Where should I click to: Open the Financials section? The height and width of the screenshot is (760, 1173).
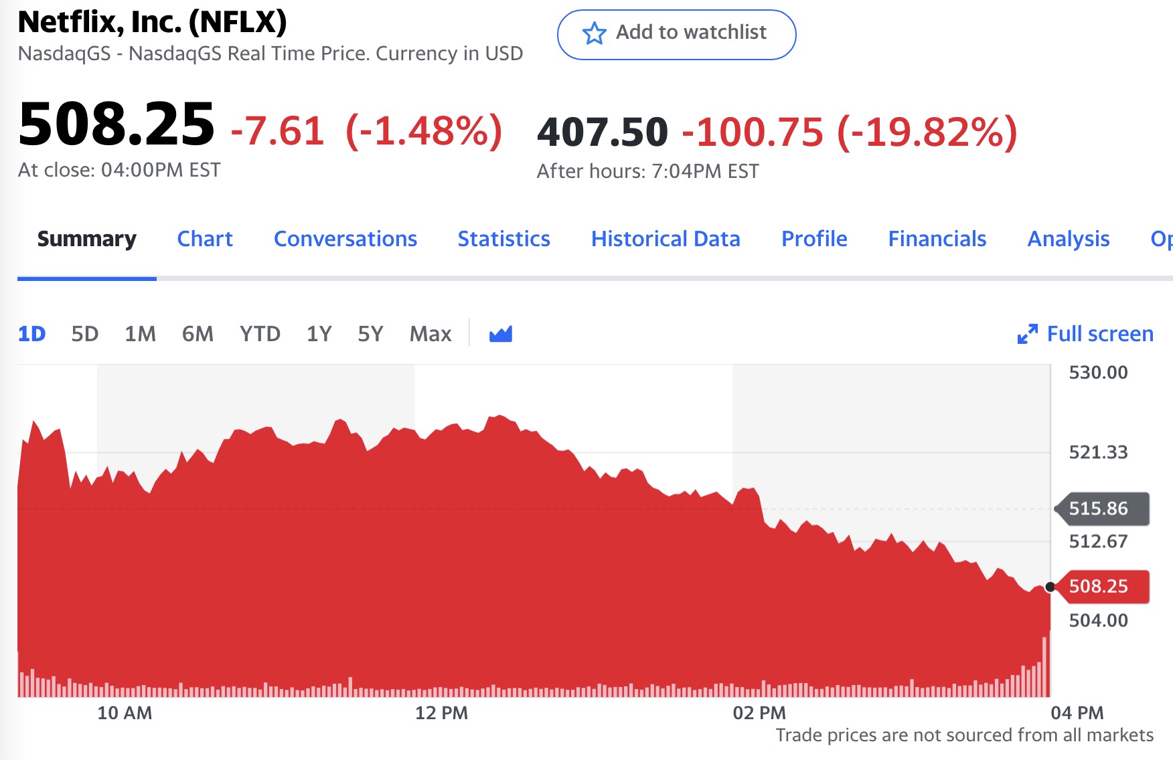(937, 239)
